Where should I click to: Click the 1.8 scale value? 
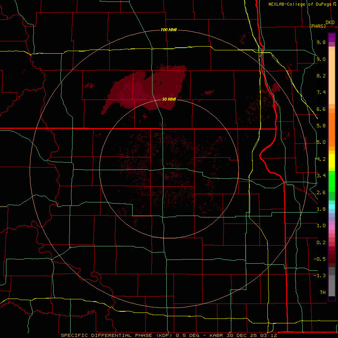click(x=321, y=209)
